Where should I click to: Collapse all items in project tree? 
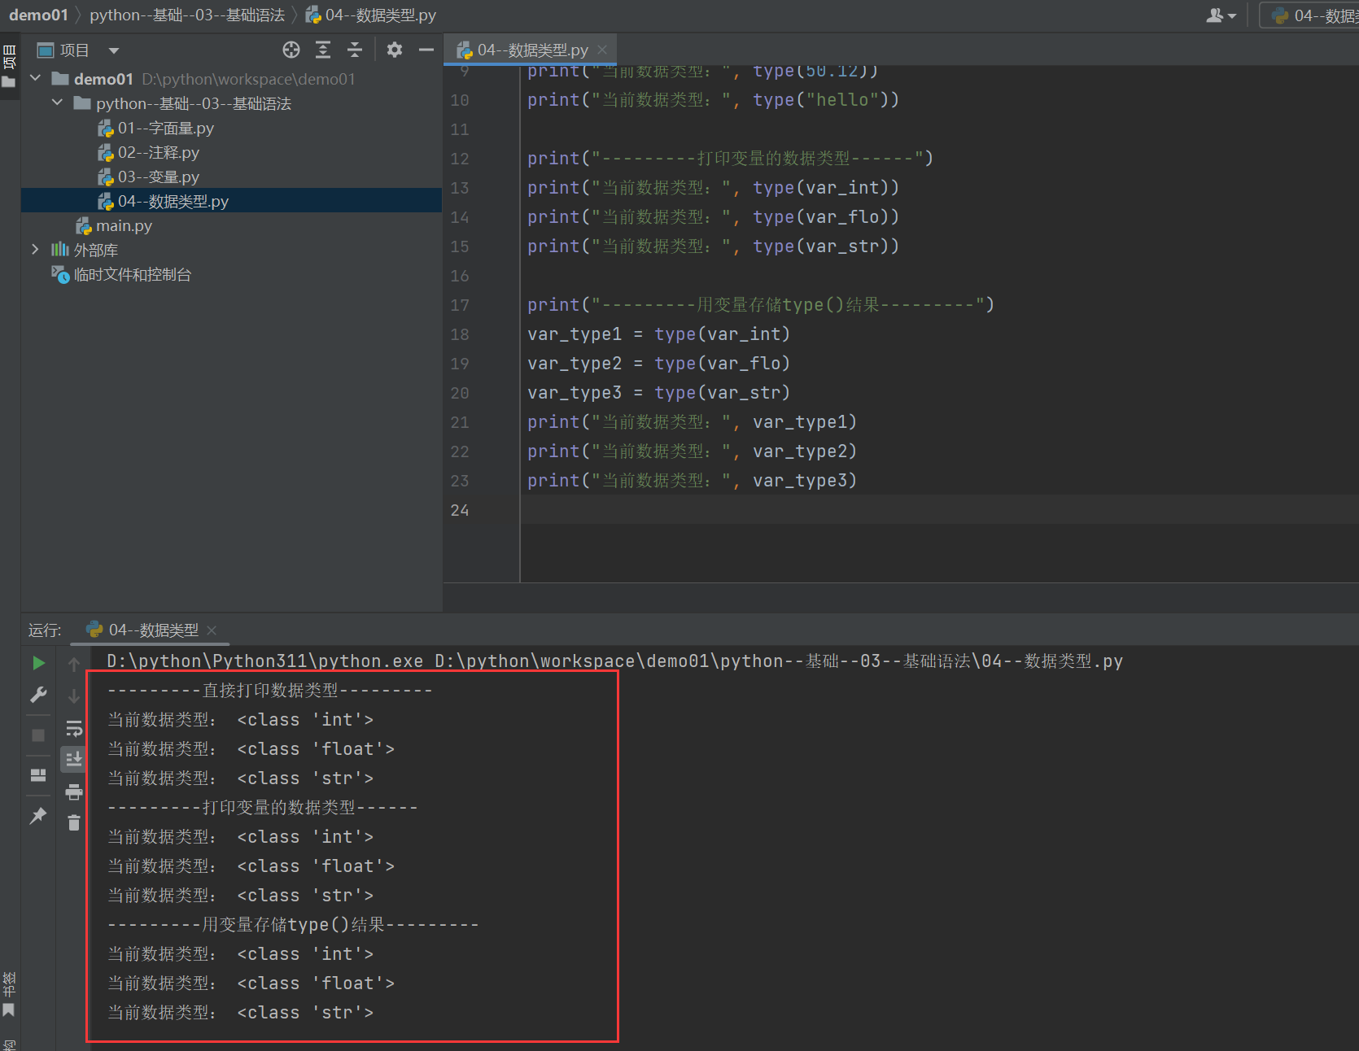tap(355, 50)
